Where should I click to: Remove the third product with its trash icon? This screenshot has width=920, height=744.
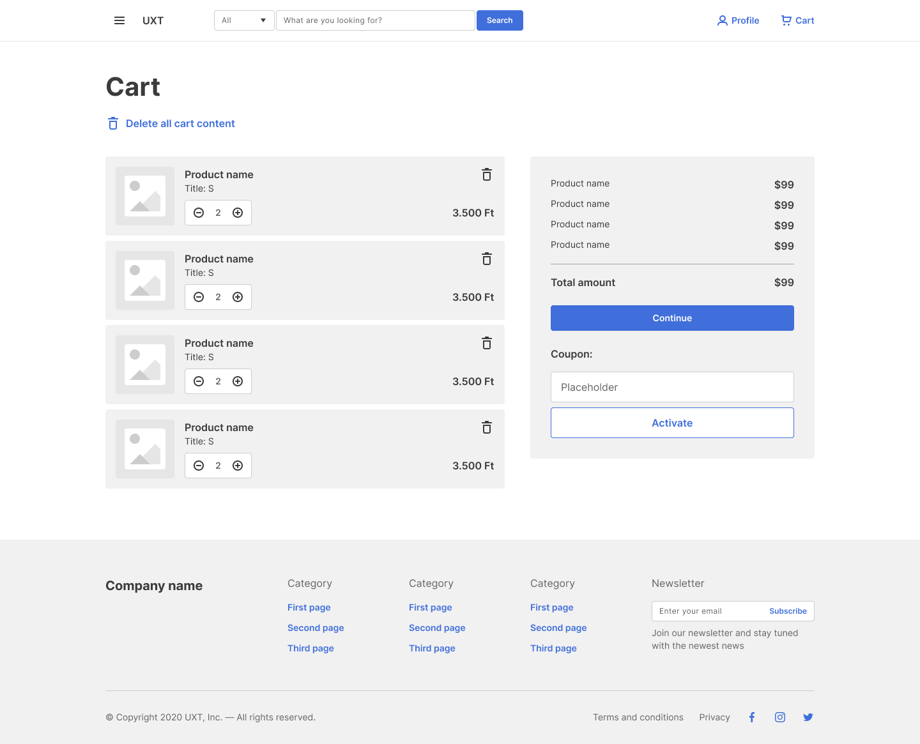tap(487, 343)
